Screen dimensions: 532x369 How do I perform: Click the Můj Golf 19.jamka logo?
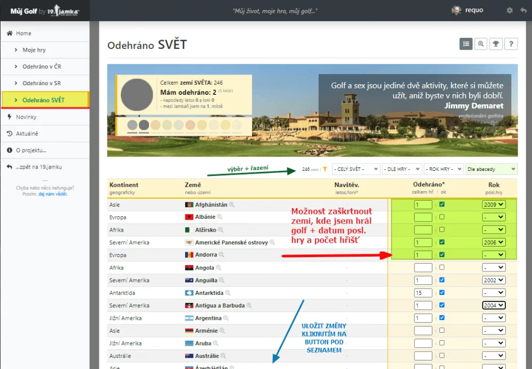pyautogui.click(x=45, y=11)
